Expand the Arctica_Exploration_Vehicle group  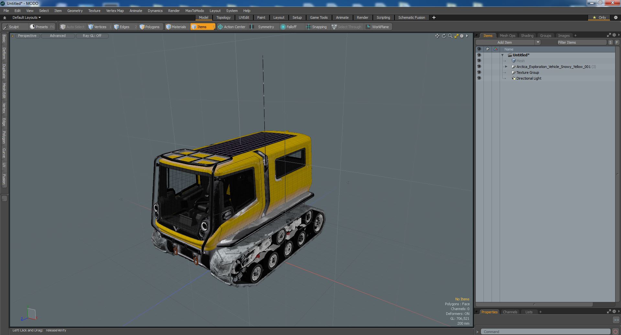(x=506, y=67)
